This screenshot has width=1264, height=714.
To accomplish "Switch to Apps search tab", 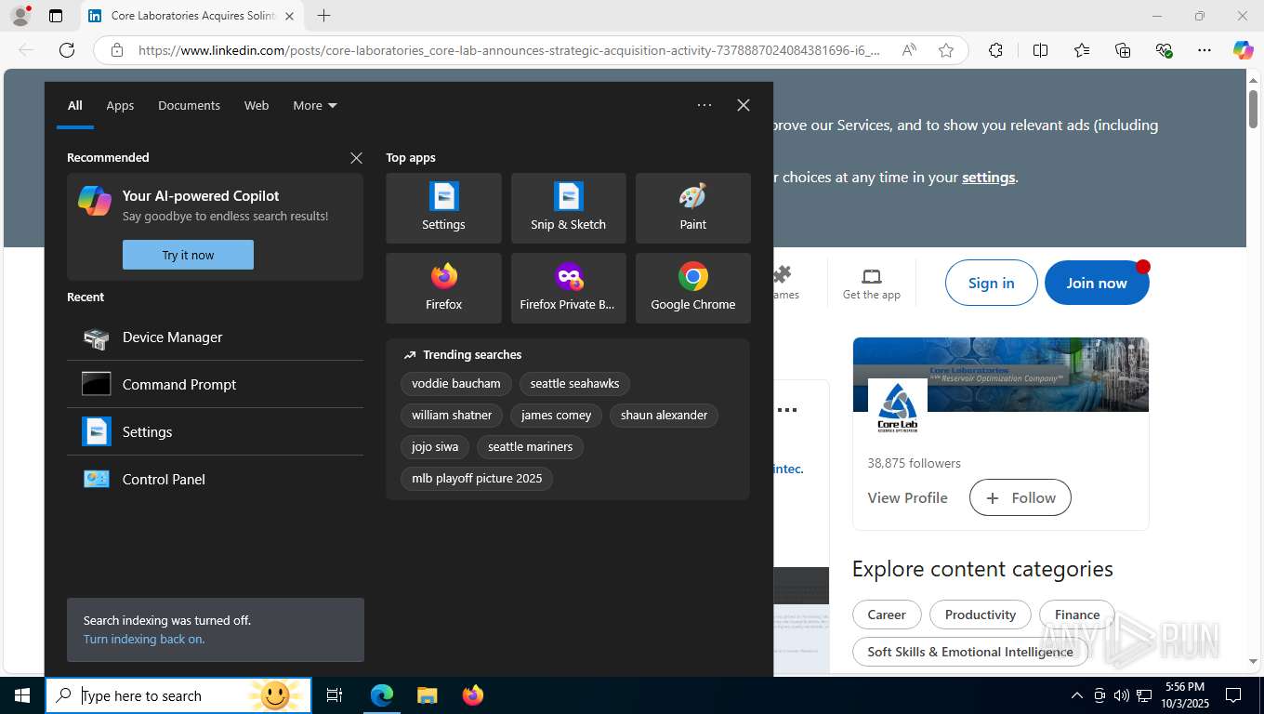I will coord(120,105).
